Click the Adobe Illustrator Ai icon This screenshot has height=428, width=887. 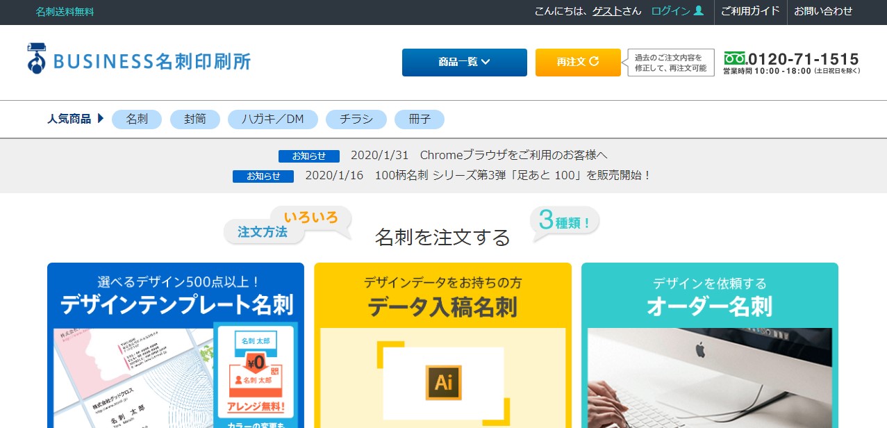443,381
